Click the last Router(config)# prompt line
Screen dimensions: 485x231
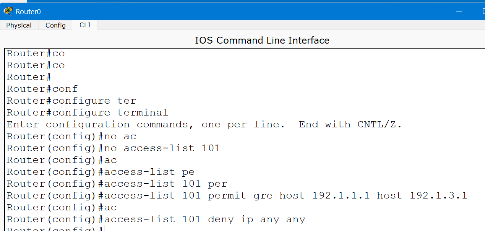[x=55, y=229]
